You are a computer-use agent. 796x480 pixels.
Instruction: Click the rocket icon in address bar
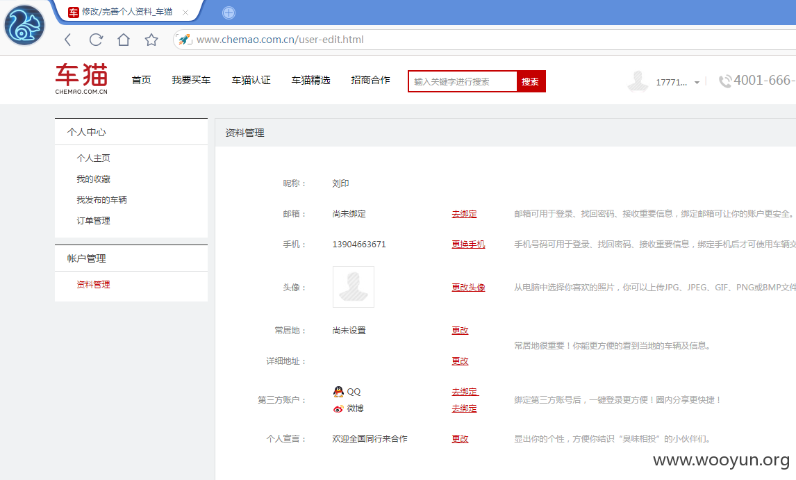(184, 40)
